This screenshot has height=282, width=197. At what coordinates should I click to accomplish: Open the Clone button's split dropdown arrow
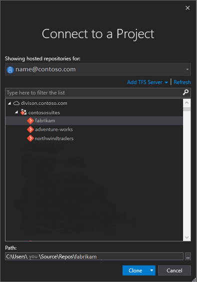[x=152, y=271]
